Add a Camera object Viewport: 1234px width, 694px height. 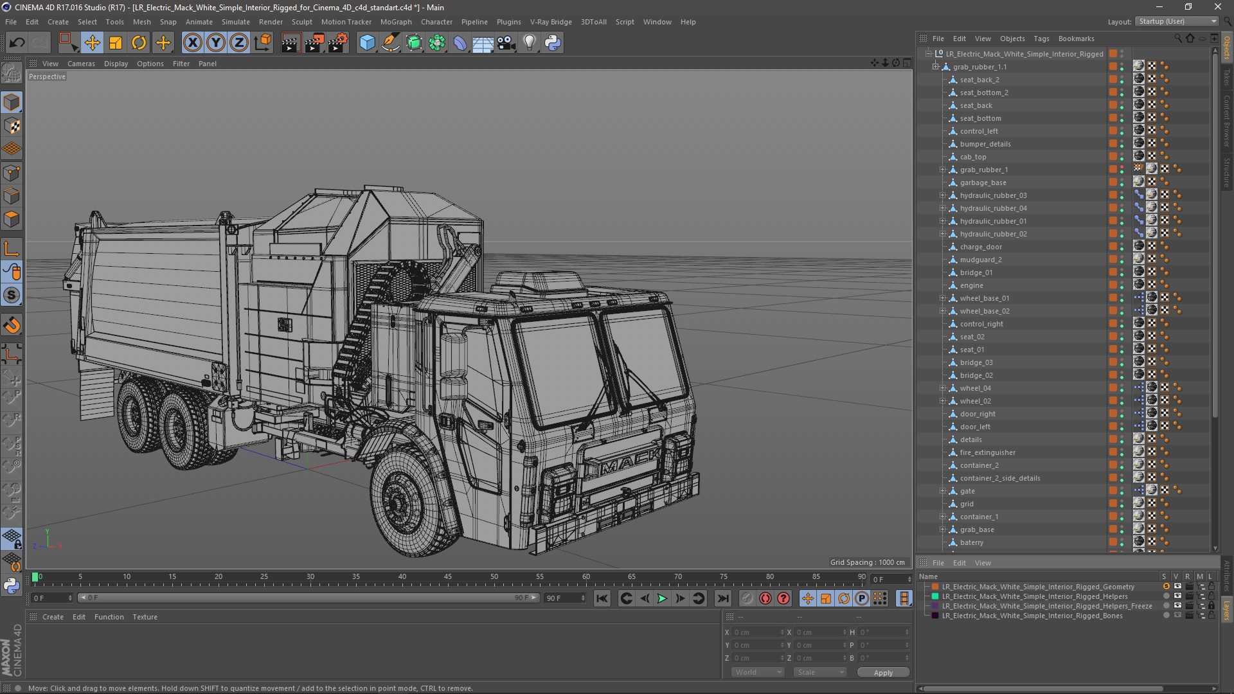pyautogui.click(x=506, y=43)
